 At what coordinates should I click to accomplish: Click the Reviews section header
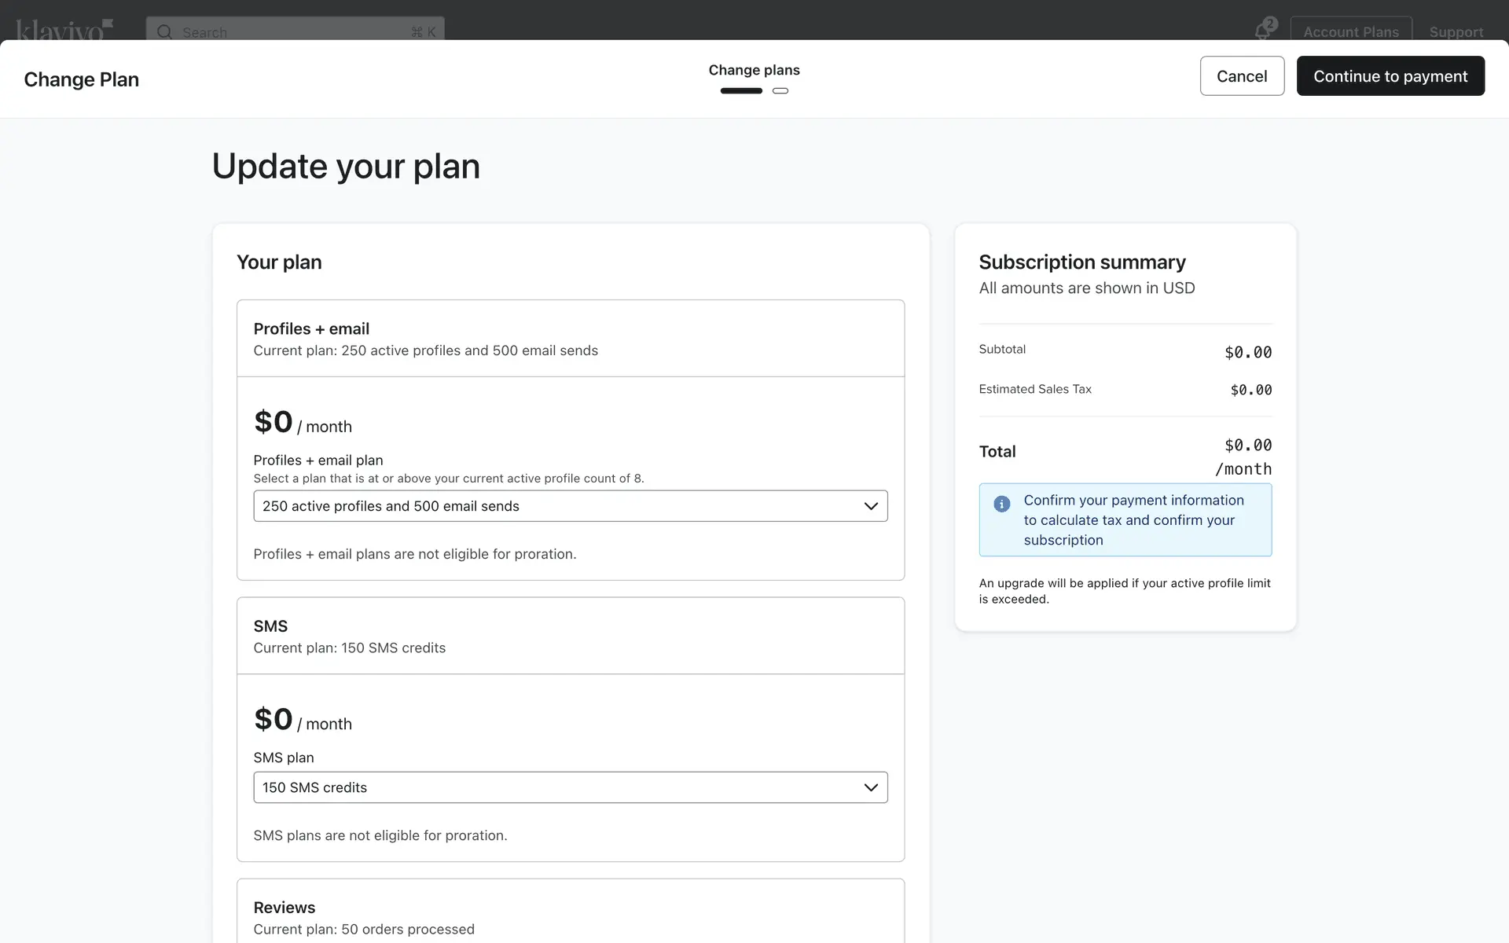click(284, 908)
